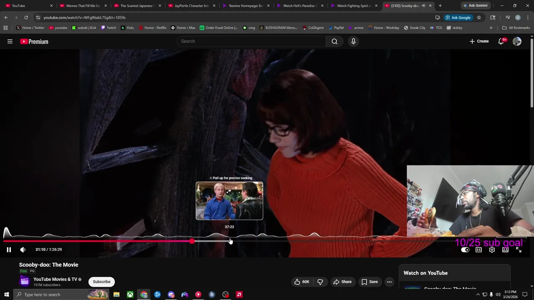The height and width of the screenshot is (300, 534).
Task: Click the seek preview thumbnail
Action: pyautogui.click(x=229, y=201)
